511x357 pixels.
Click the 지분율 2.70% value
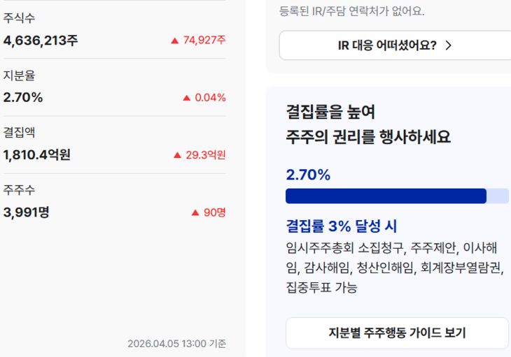pyautogui.click(x=23, y=98)
